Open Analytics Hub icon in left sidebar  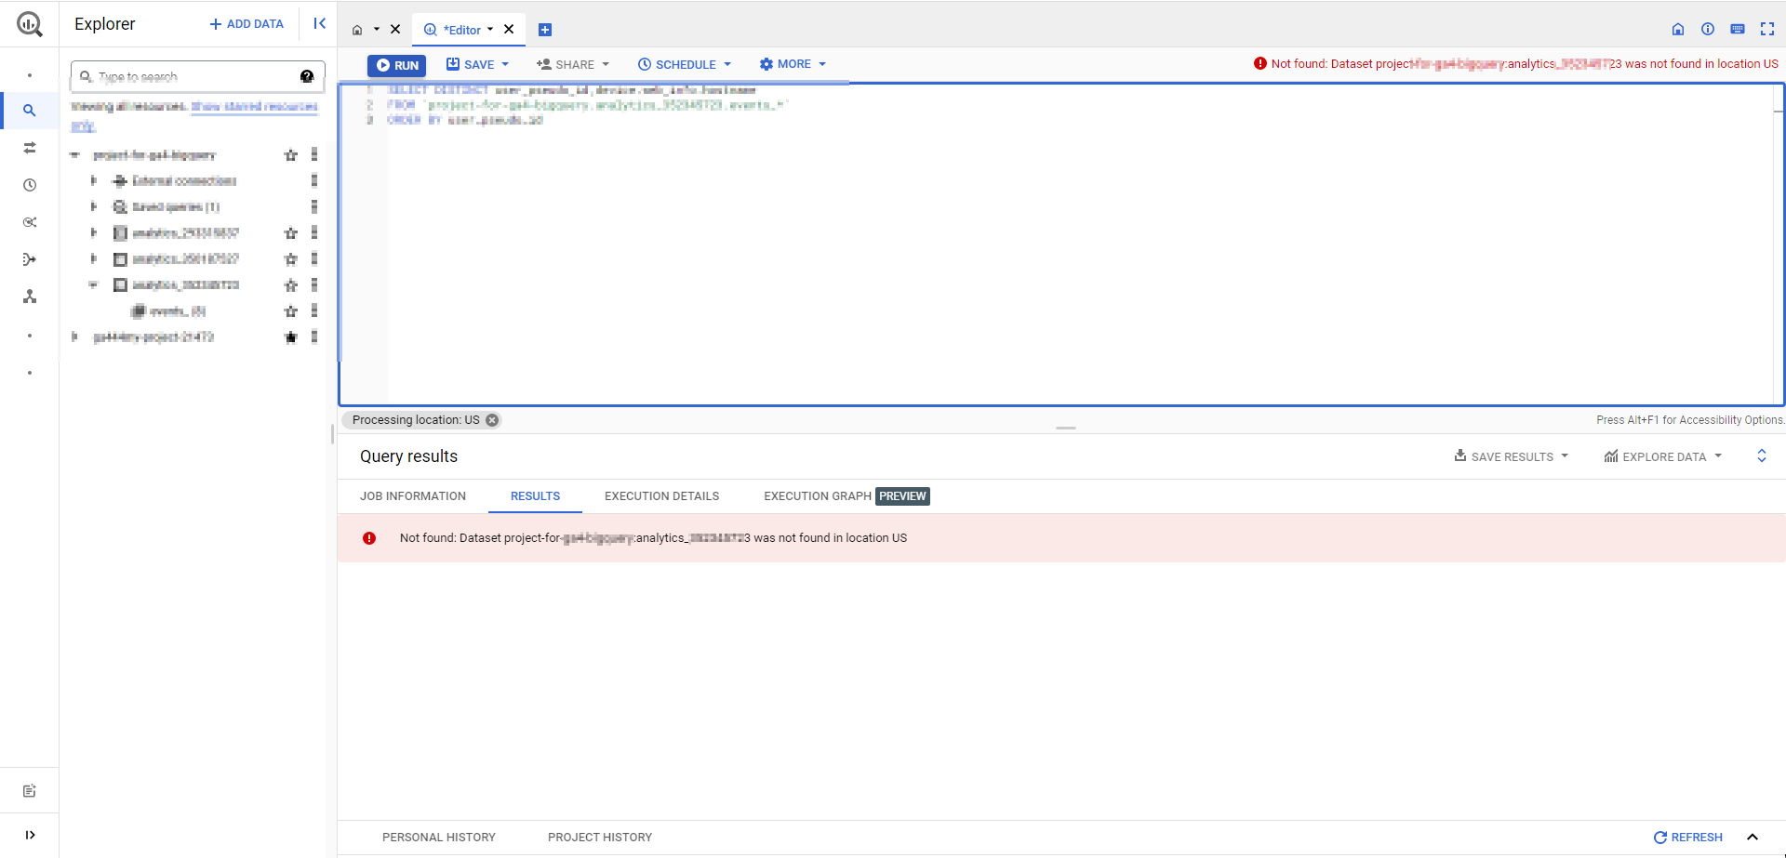click(30, 222)
